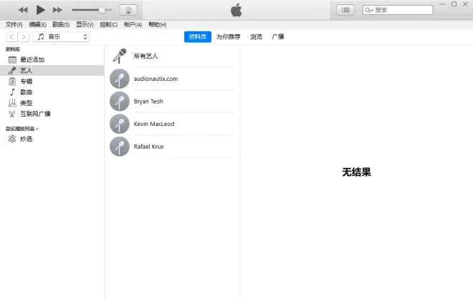The height and width of the screenshot is (299, 473).
Task: Open the 编辑(E) menu
Action: pyautogui.click(x=38, y=24)
